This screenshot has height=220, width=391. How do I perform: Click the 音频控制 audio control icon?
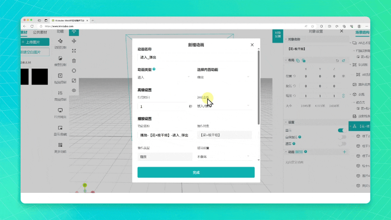[x=60, y=93]
